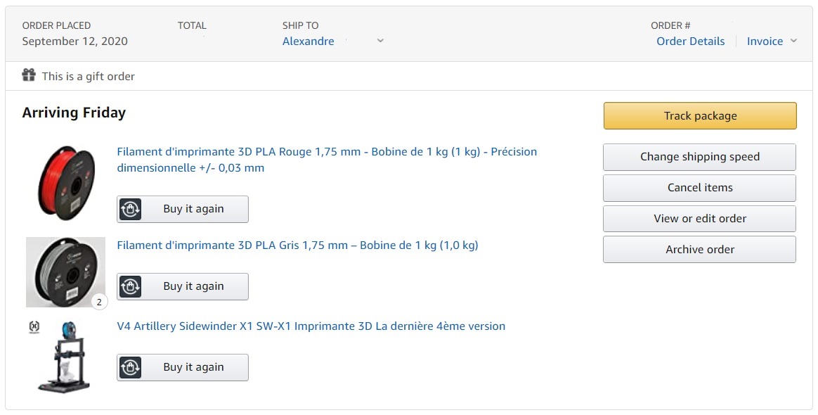Open red PLA filament spool thumbnail

66,183
